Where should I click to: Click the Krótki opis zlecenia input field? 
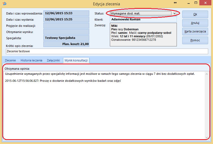tap(107, 51)
